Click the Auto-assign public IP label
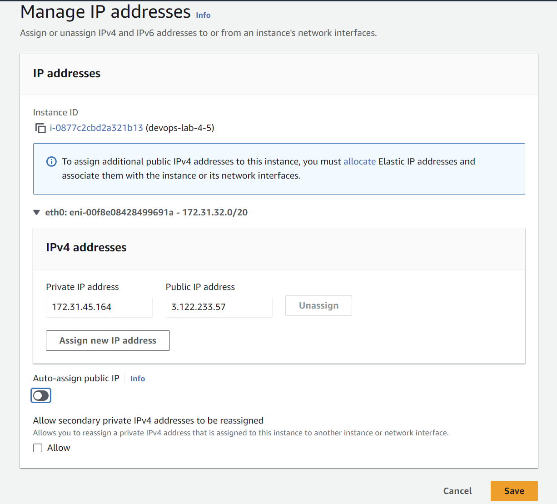 tap(76, 379)
